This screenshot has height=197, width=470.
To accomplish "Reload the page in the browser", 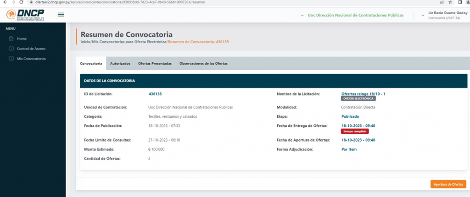I will pyautogui.click(x=21, y=2).
